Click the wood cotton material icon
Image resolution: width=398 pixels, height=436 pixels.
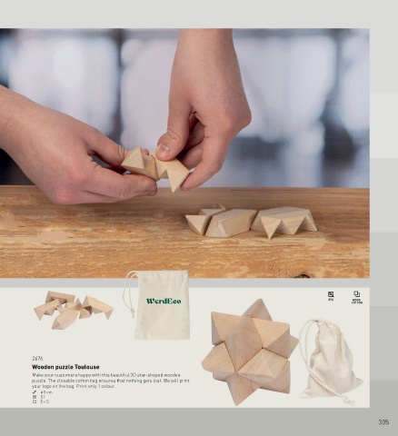[357, 297]
